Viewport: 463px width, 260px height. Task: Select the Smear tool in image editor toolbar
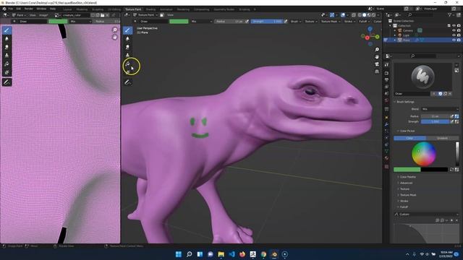click(x=7, y=47)
